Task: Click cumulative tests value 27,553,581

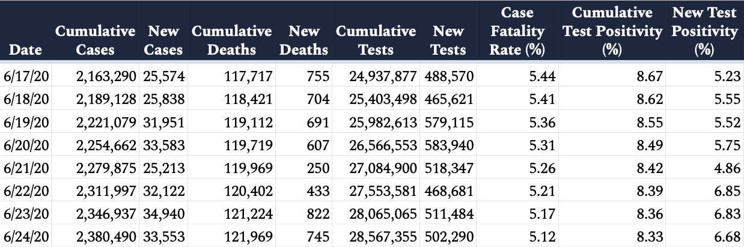Action: [383, 191]
